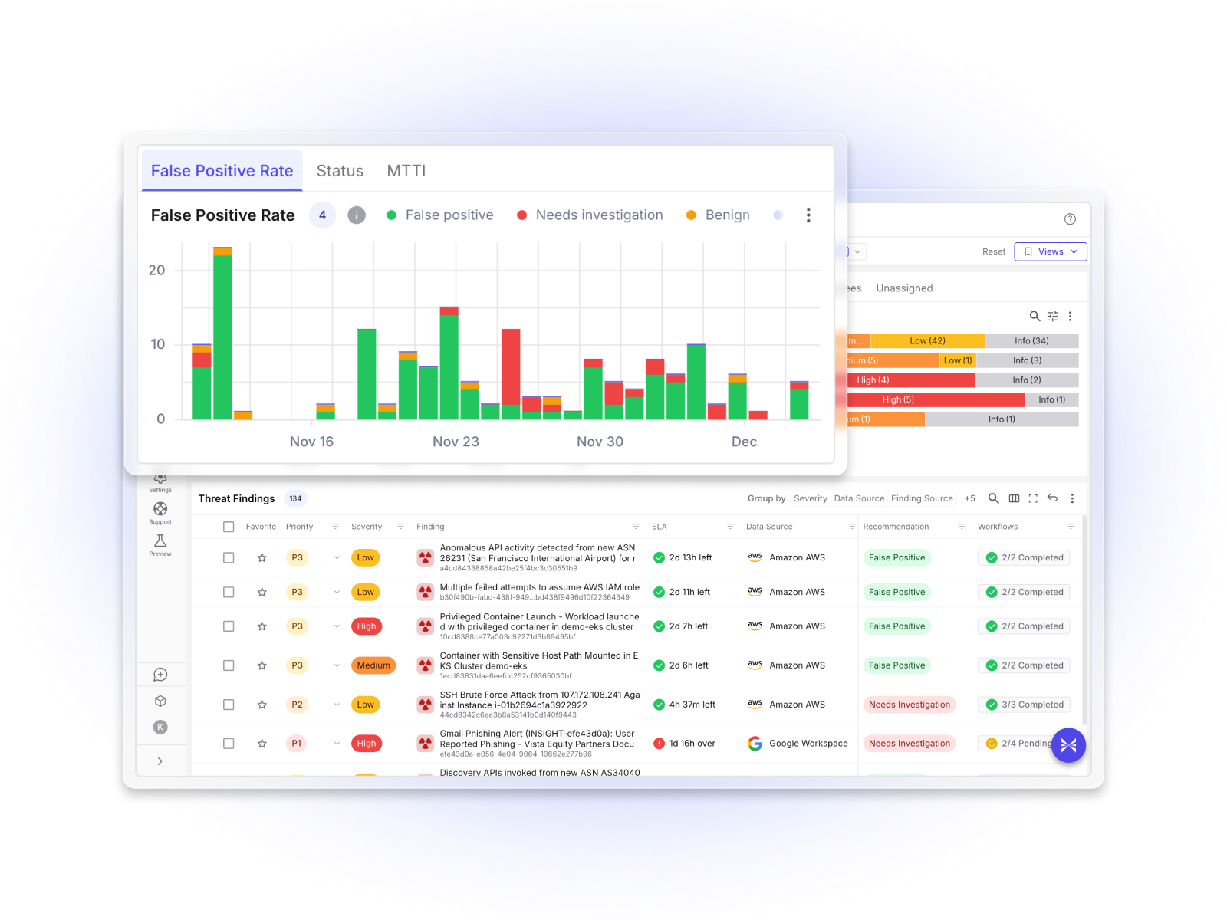Screen dimensions: 1227x920
Task: Open the chart's three-dot options menu
Action: 808,215
